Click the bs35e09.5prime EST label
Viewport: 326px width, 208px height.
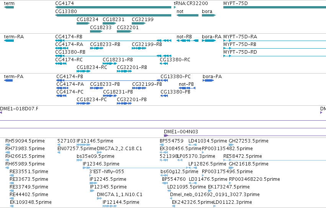coord(95,156)
